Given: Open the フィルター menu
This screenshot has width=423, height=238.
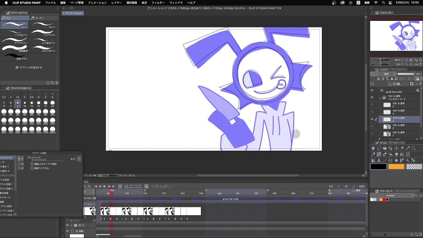Looking at the screenshot, I should tap(158, 3).
